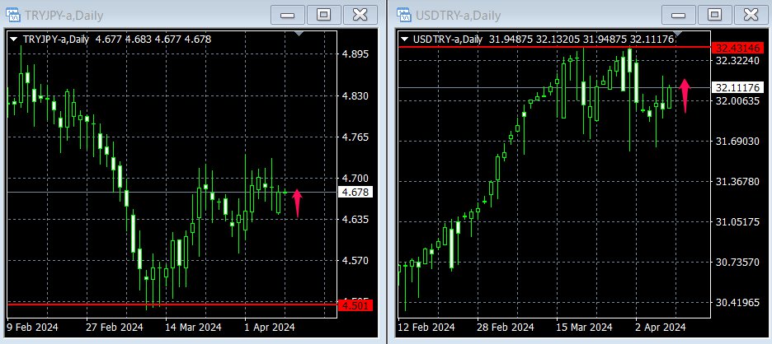
Task: Open the USDTRY-a chart header dropdown triangle
Action: point(405,39)
